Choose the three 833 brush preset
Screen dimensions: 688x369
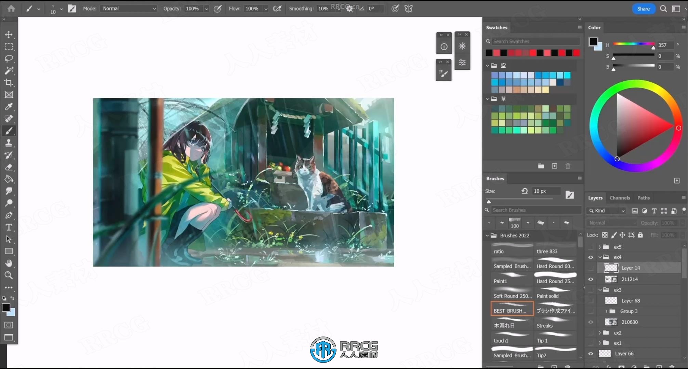point(555,249)
